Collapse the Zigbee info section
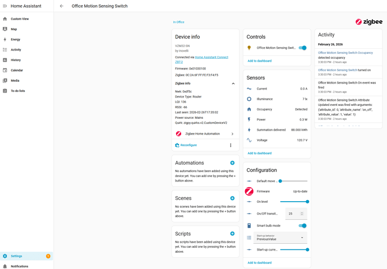Screen dimensions: 387x269 click(x=233, y=84)
